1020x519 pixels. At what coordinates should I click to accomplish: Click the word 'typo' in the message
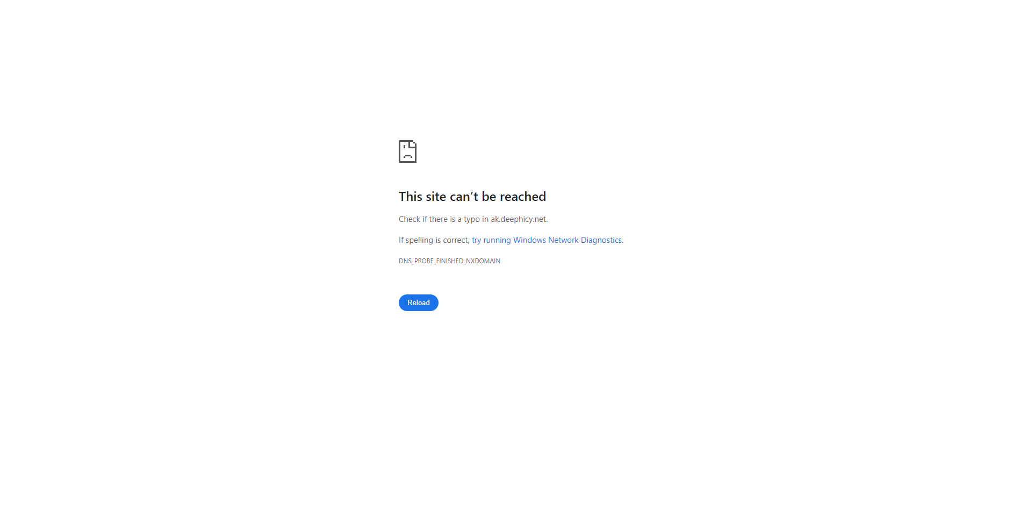[472, 219]
